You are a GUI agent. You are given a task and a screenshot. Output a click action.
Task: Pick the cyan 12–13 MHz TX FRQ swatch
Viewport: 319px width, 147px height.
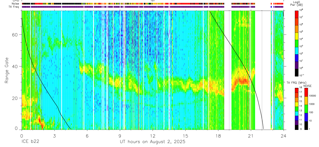(296, 114)
